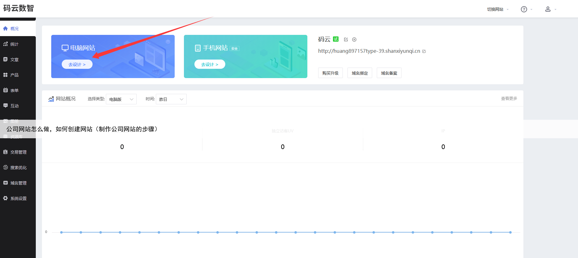
Task: Open 域名管理 in the sidebar
Action: 18,183
